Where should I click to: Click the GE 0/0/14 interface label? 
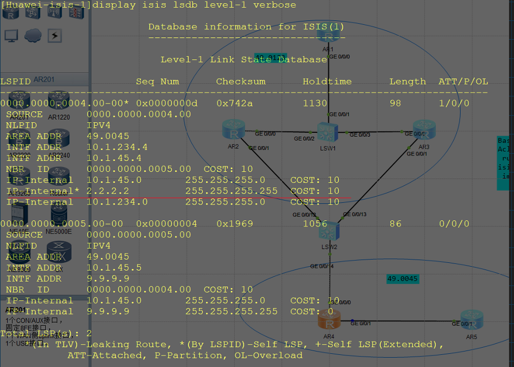click(x=322, y=266)
